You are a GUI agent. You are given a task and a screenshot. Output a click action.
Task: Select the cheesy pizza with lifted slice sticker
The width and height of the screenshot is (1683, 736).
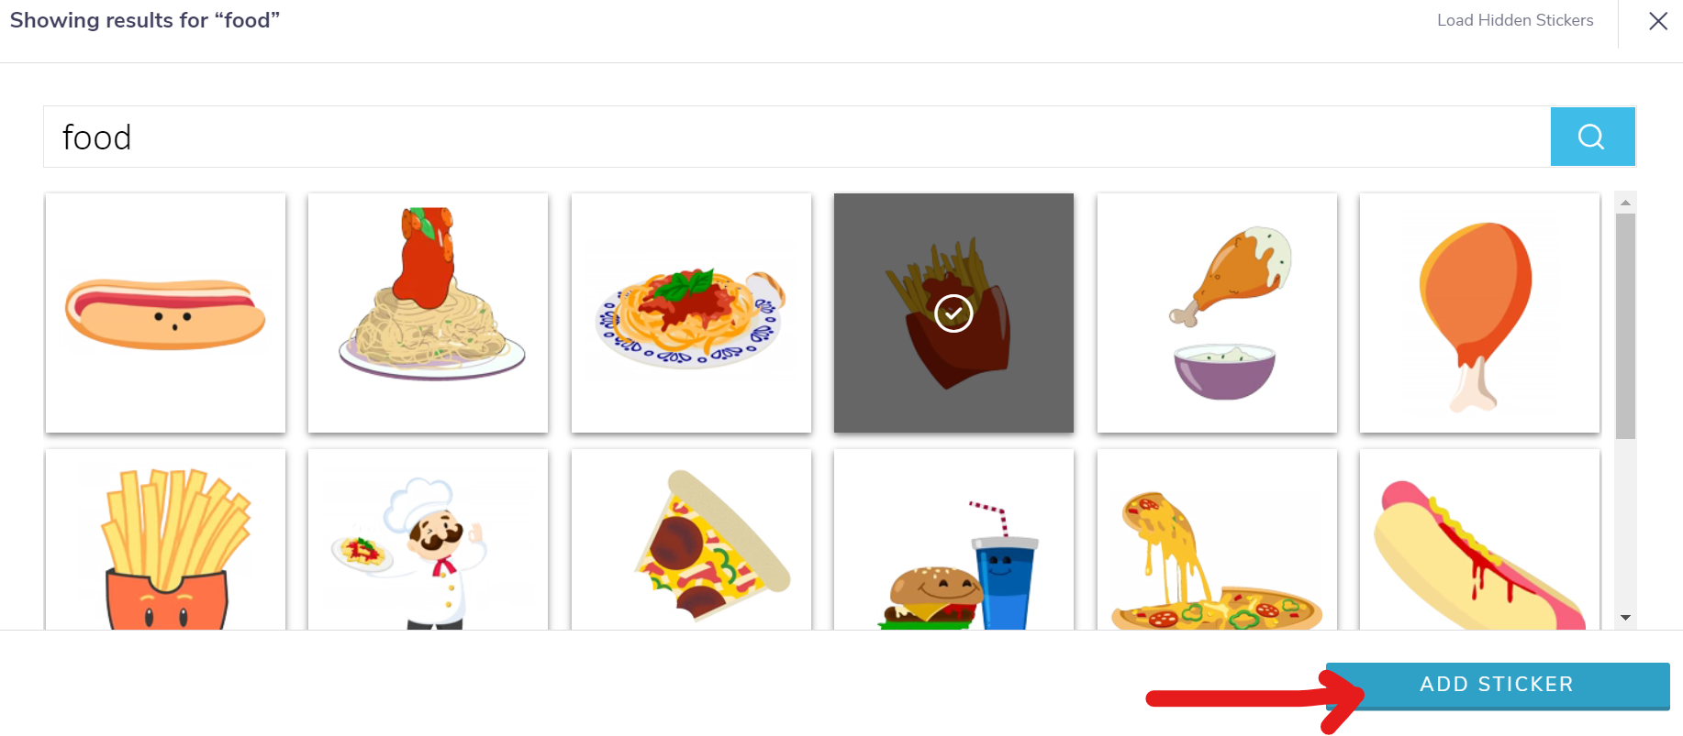pos(1217,540)
